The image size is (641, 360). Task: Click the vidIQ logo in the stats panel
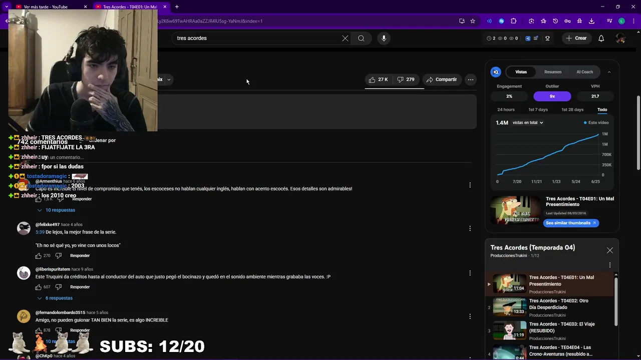tap(496, 72)
